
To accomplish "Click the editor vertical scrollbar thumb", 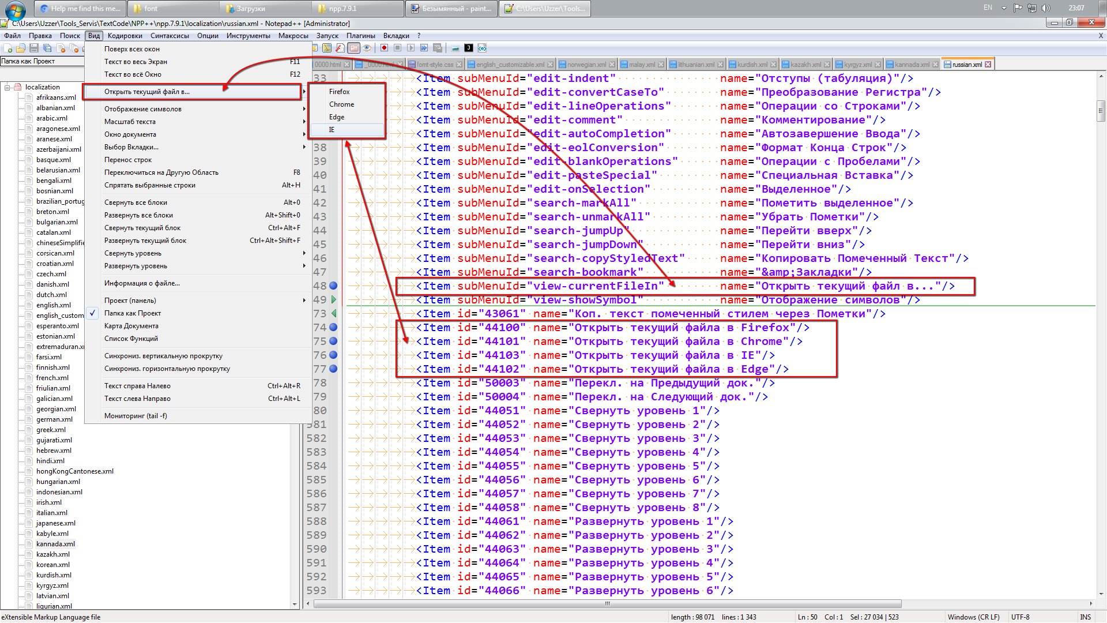I will pyautogui.click(x=1101, y=111).
